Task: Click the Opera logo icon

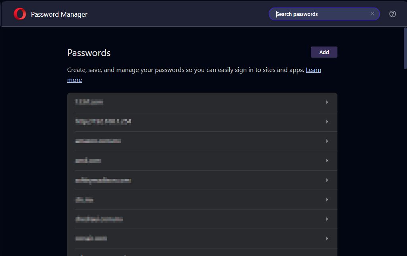Action: (19, 14)
